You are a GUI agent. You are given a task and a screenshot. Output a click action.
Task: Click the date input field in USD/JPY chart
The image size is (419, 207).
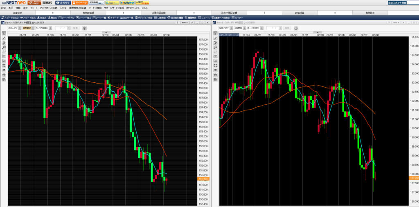(x=62, y=28)
